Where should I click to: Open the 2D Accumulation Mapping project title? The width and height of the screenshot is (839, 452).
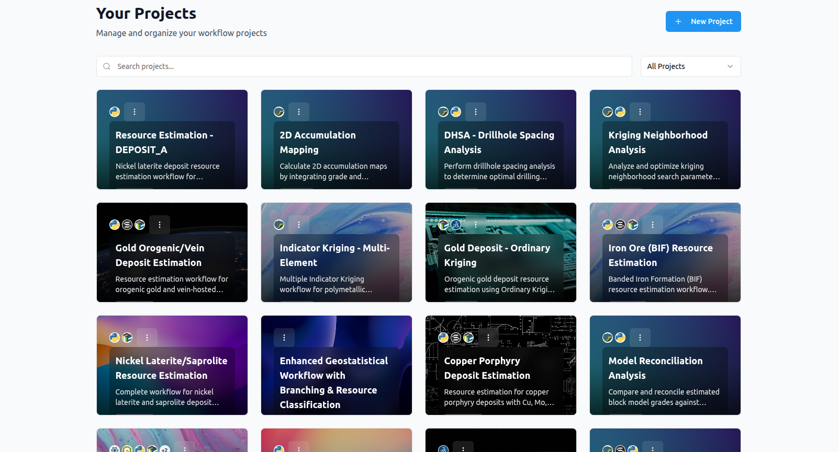[x=318, y=142]
